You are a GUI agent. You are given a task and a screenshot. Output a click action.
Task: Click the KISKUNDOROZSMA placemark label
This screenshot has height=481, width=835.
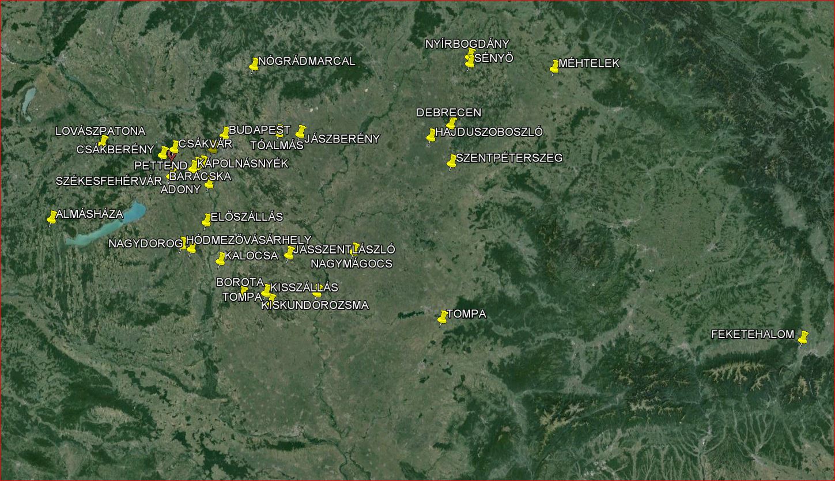315,305
